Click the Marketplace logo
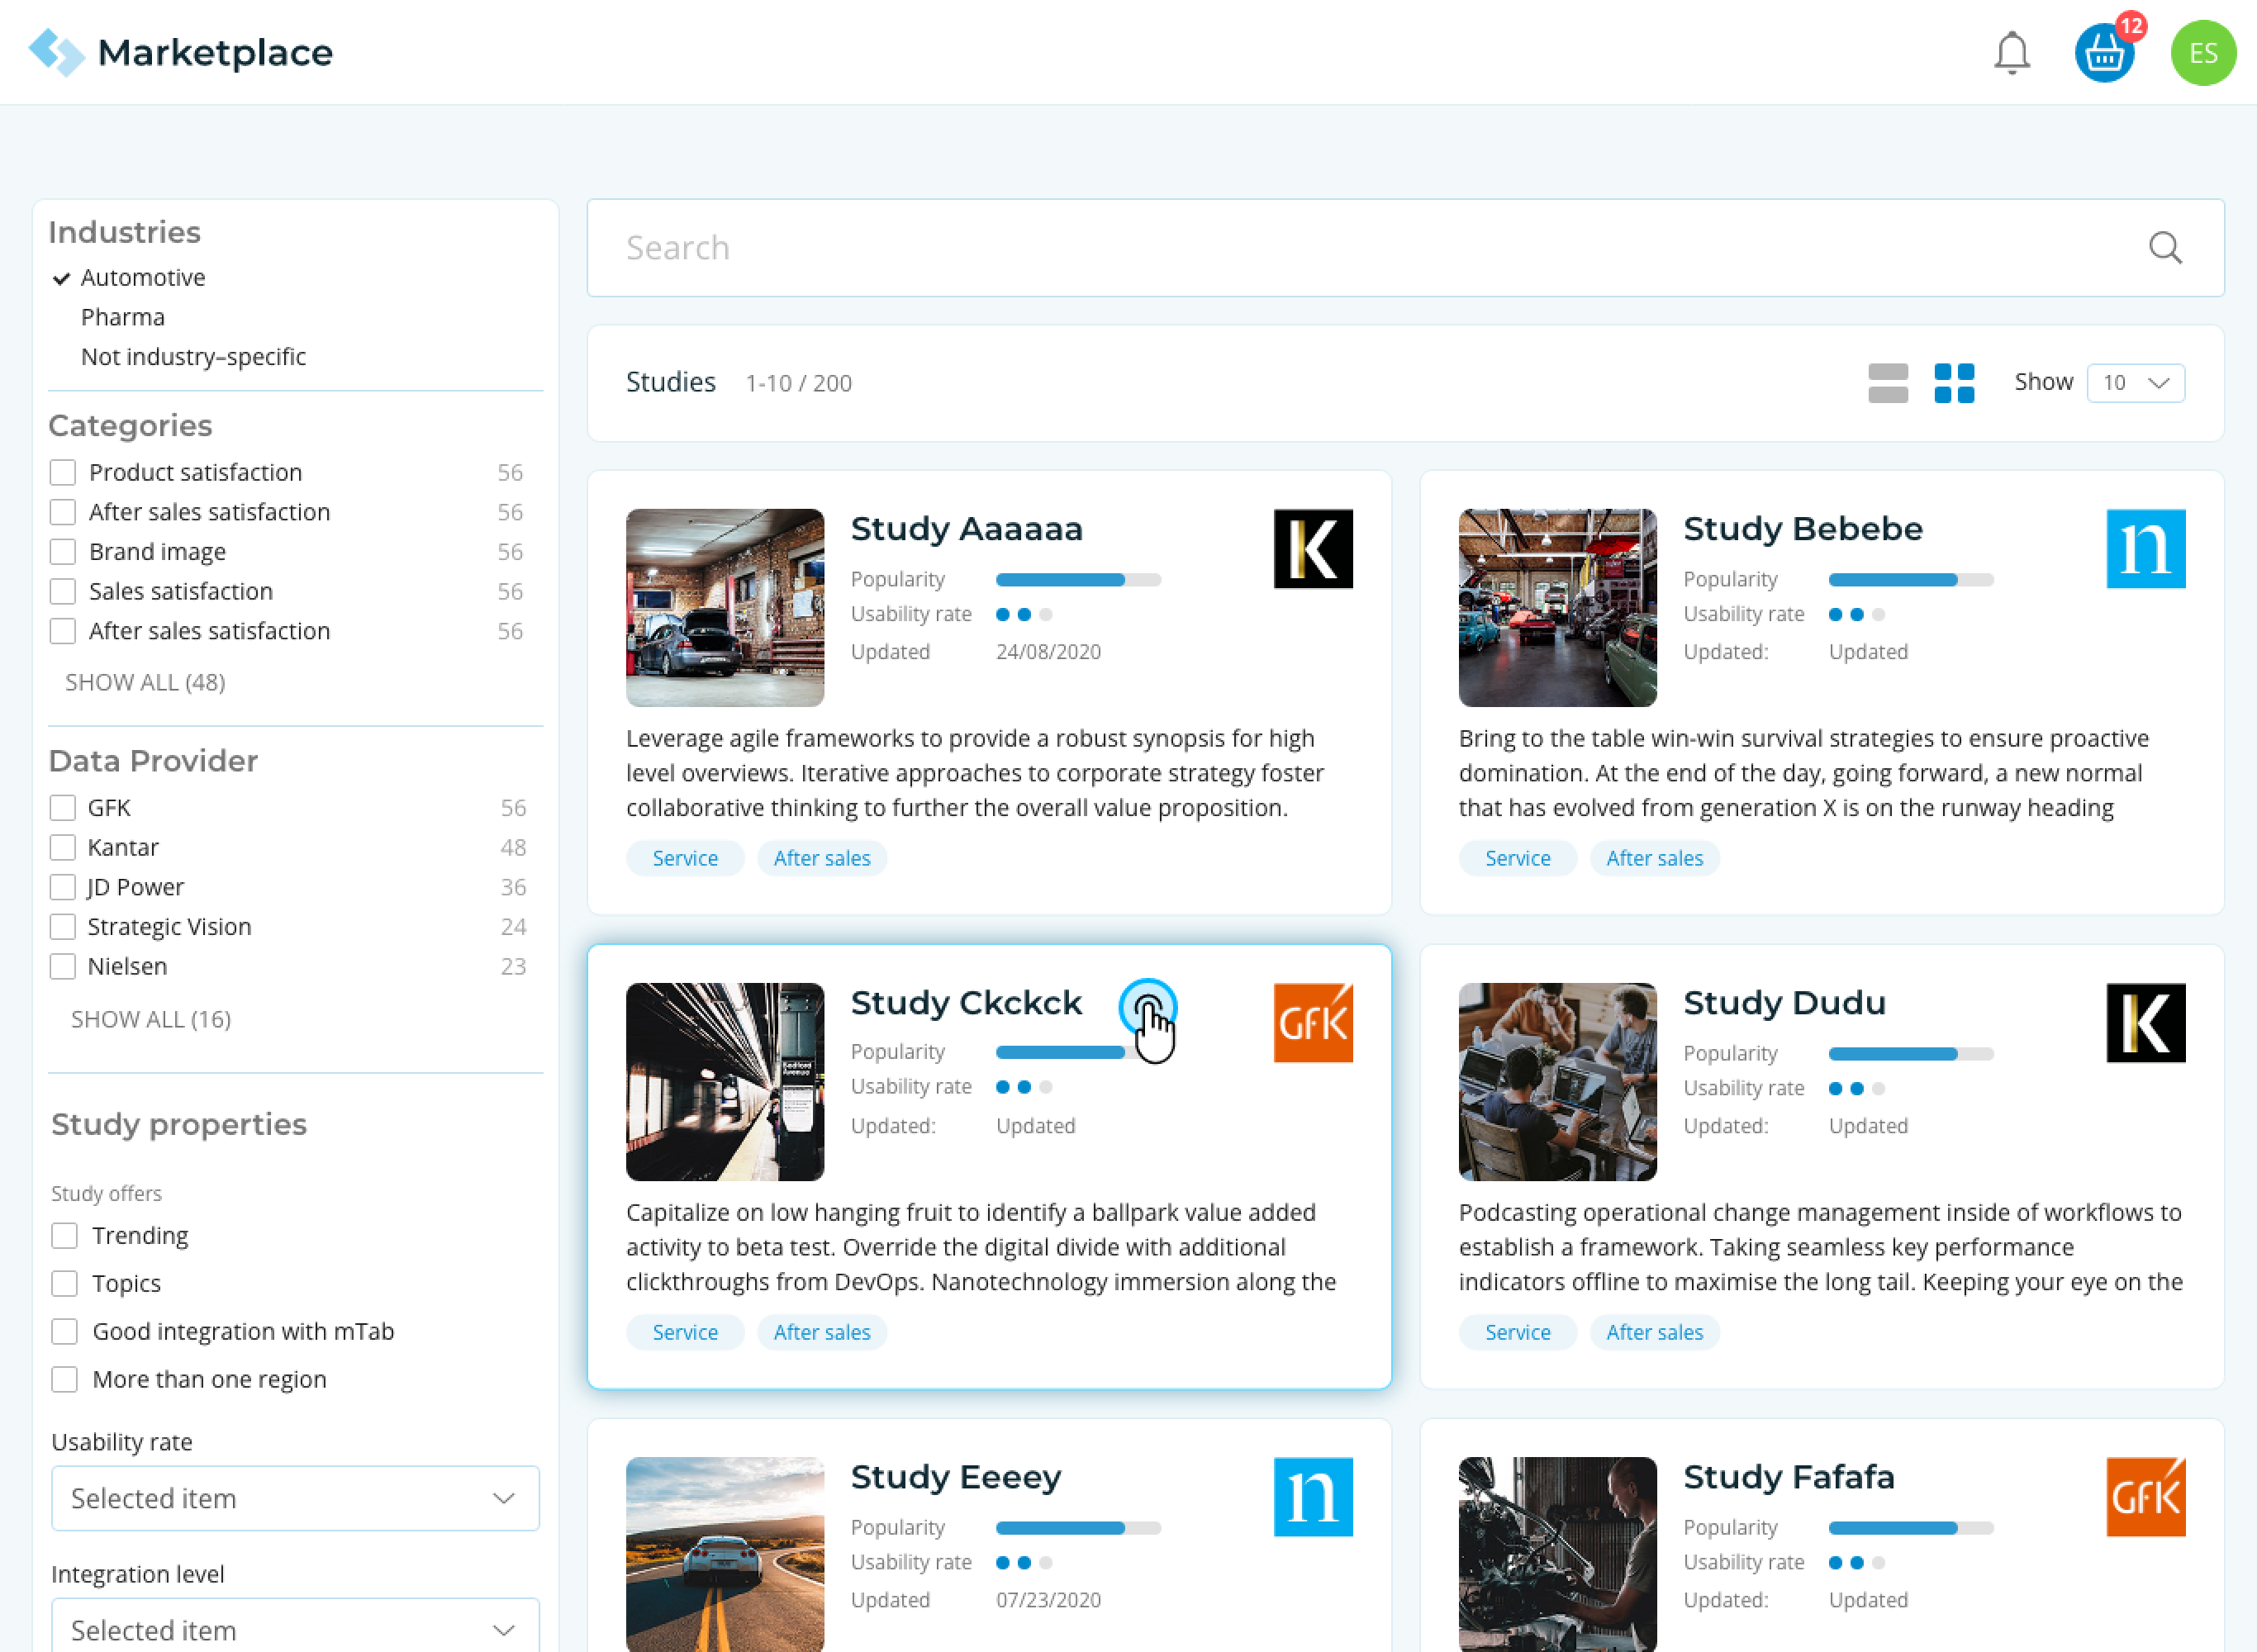The height and width of the screenshot is (1652, 2257). [x=181, y=52]
